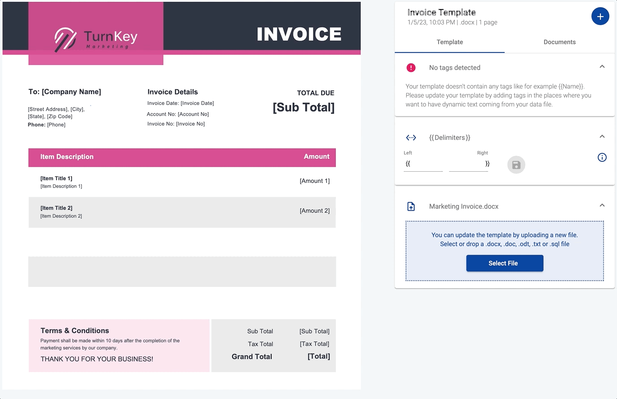Image resolution: width=617 pixels, height=399 pixels.
Task: Click the [State], [Zip Code] line
Action: click(x=50, y=116)
